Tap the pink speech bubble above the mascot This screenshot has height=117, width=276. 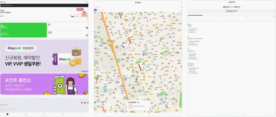(x=80, y=9)
